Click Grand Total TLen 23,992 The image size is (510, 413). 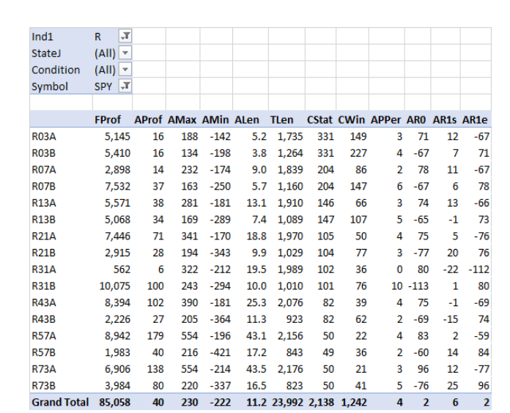pyautogui.click(x=287, y=402)
